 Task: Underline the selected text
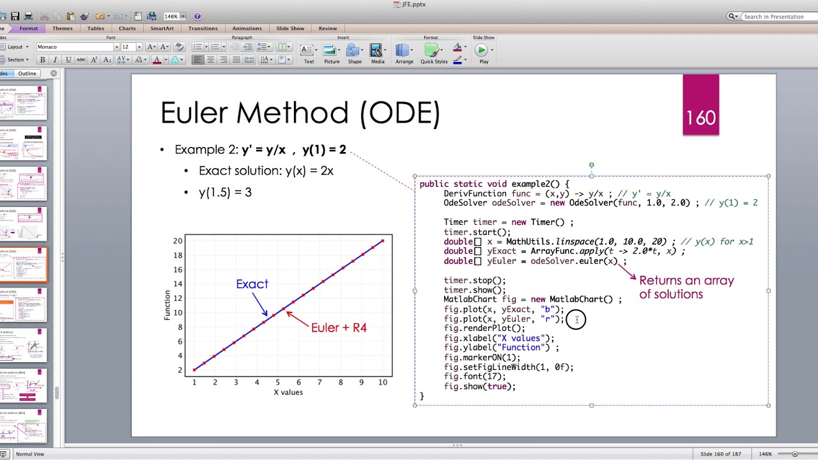point(68,59)
